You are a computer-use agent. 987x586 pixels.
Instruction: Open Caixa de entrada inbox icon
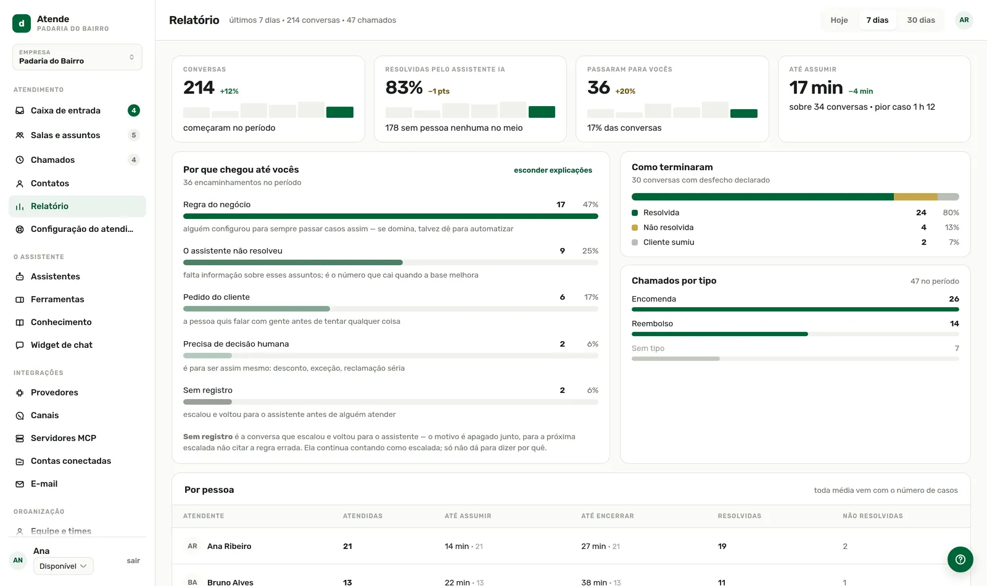20,110
